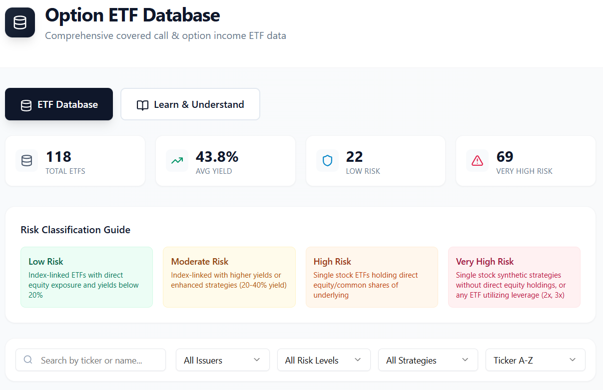The width and height of the screenshot is (603, 390).
Task: Click the database logo icon in header
Action: [20, 22]
